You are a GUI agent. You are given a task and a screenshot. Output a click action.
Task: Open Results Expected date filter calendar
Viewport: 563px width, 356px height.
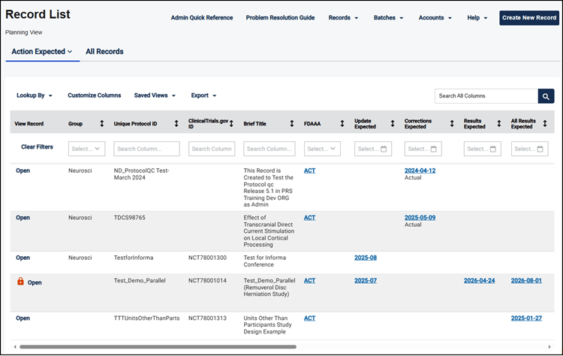(482, 149)
